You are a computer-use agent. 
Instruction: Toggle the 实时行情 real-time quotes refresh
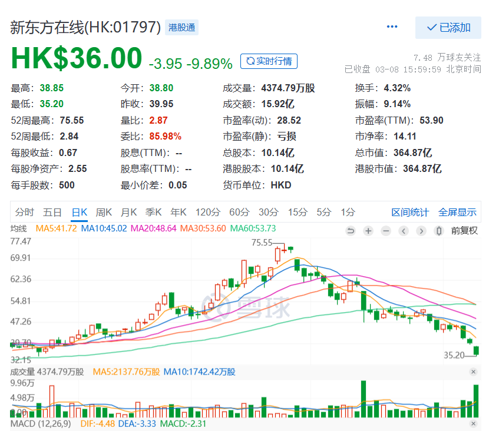(269, 61)
